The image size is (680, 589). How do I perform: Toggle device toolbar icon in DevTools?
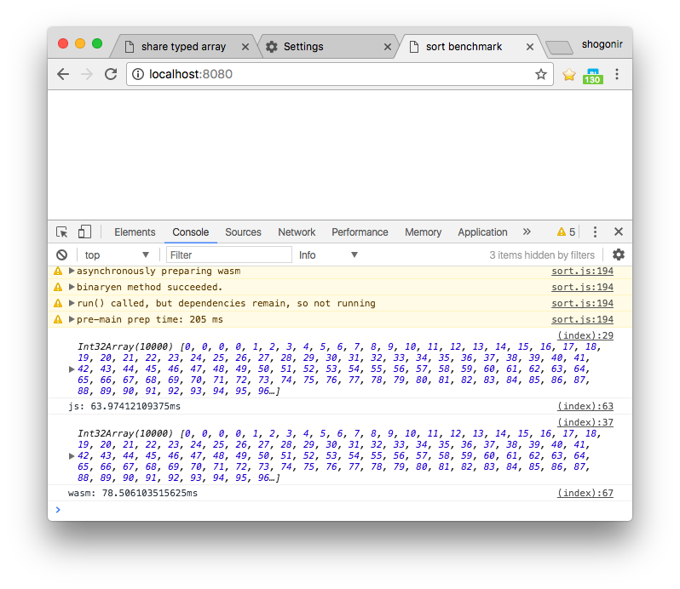click(84, 232)
